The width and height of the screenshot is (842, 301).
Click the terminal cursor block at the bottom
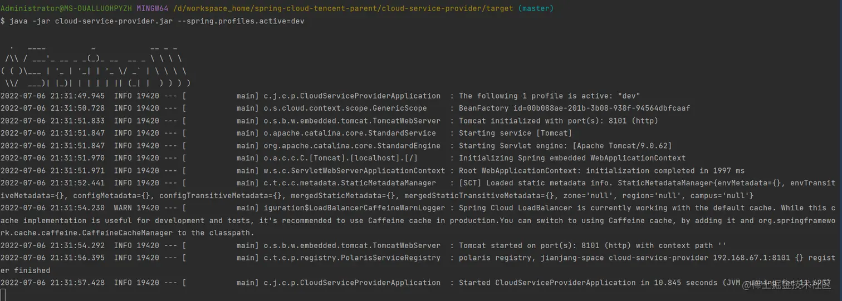[3, 294]
